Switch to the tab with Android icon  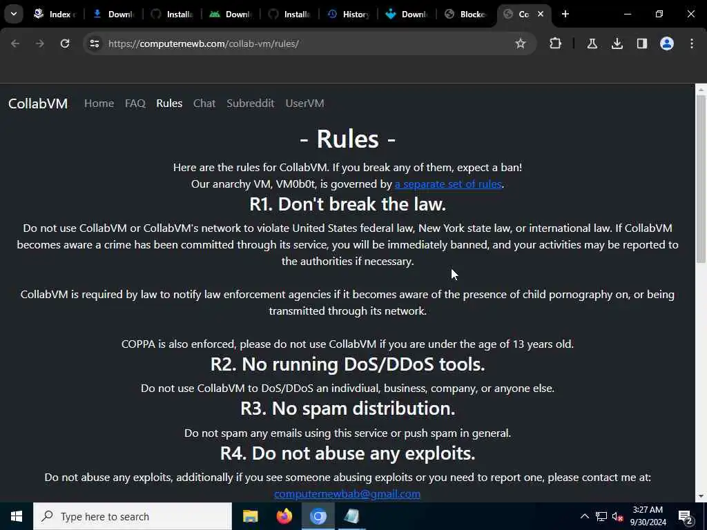pos(231,14)
